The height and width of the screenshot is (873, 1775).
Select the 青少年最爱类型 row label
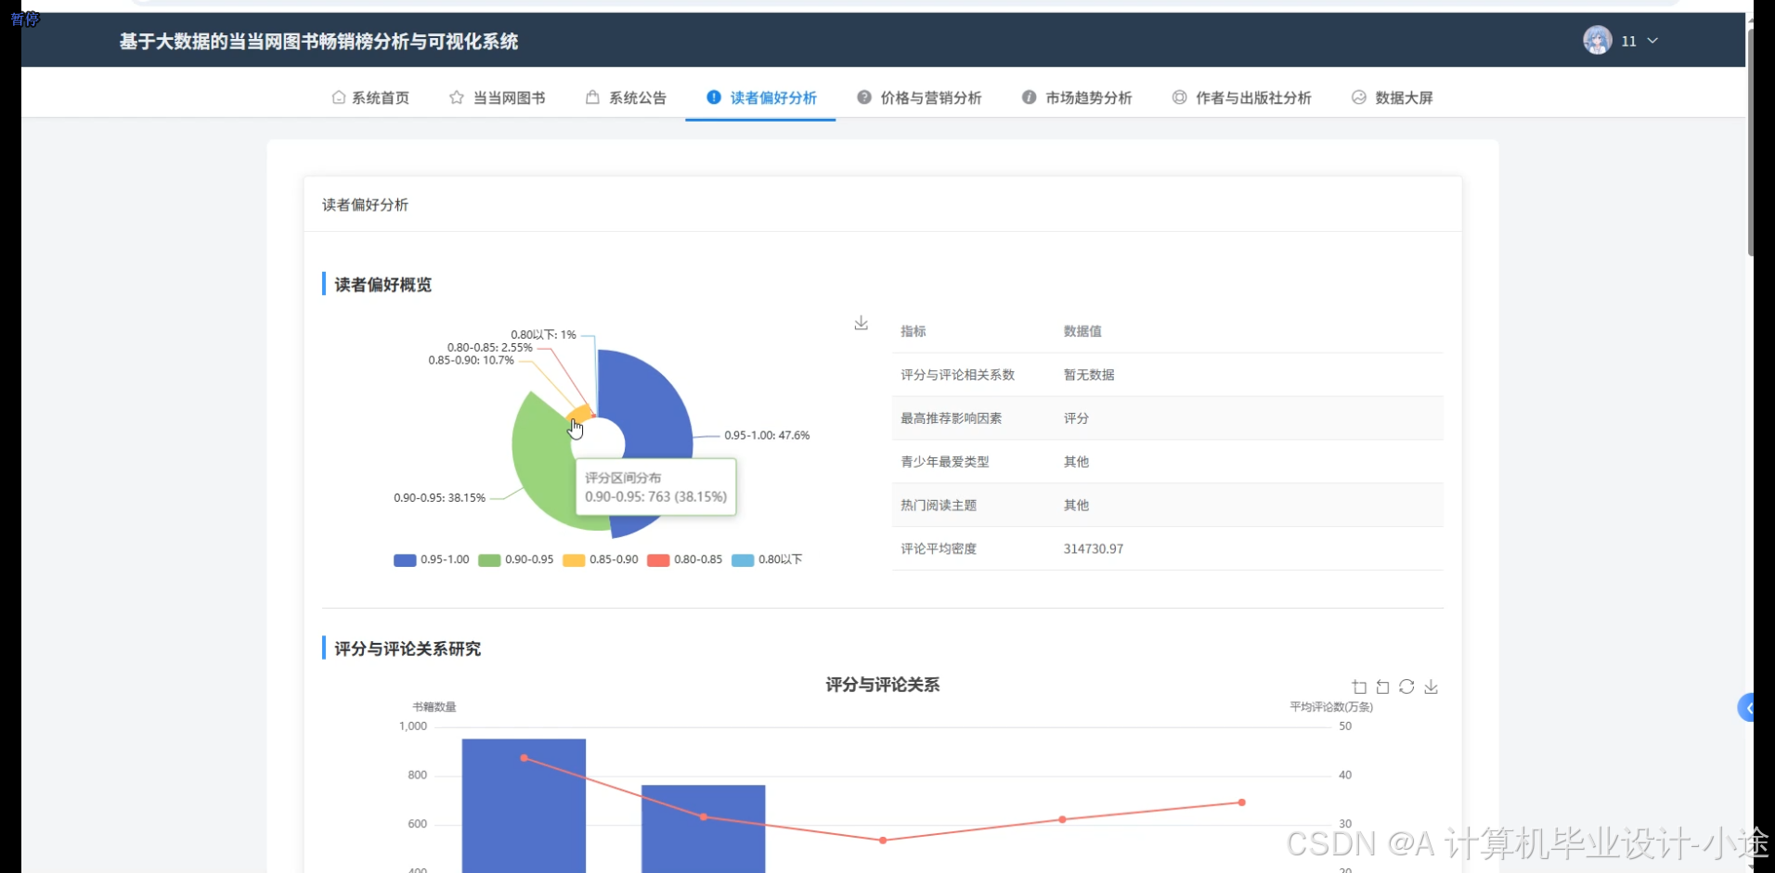(944, 462)
